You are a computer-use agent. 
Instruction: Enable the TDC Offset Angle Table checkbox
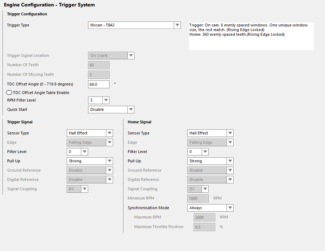9,93
